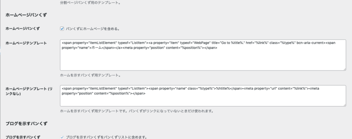Click inside the ホームページテンプレート (リンクなし) text area
Image resolution: width=352 pixels, height=139 pixels.
203,96
